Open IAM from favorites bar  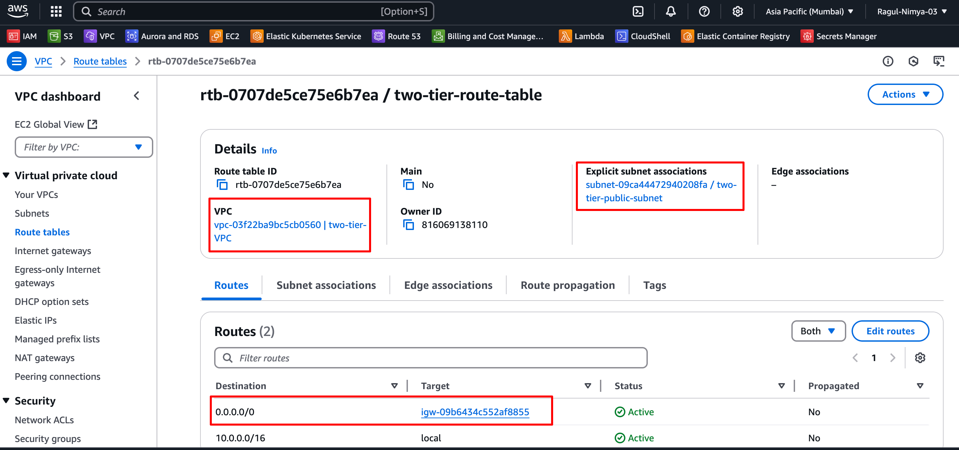point(22,36)
